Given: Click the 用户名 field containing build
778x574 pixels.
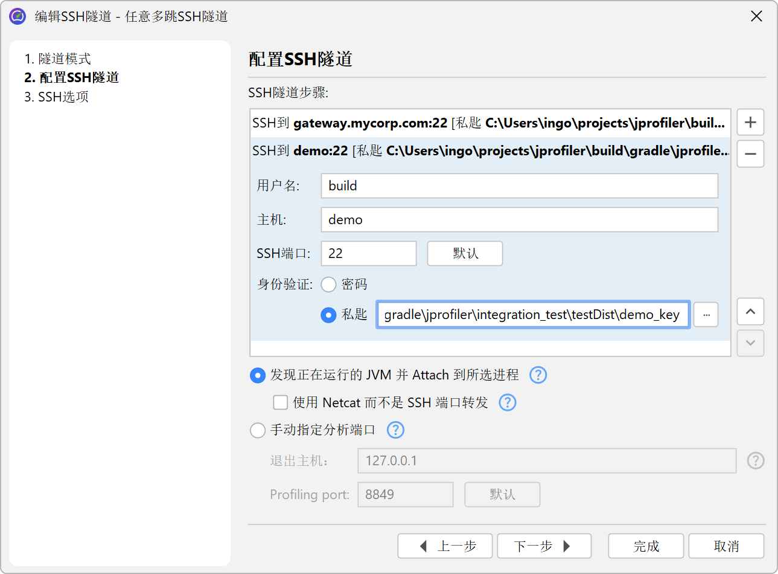Looking at the screenshot, I should 519,186.
